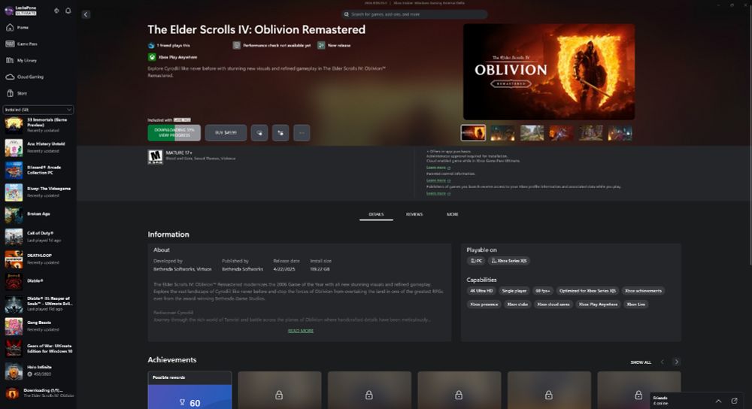Select the Diablo entry in sidebar
Viewport: 752px width, 409px height.
tap(38, 281)
